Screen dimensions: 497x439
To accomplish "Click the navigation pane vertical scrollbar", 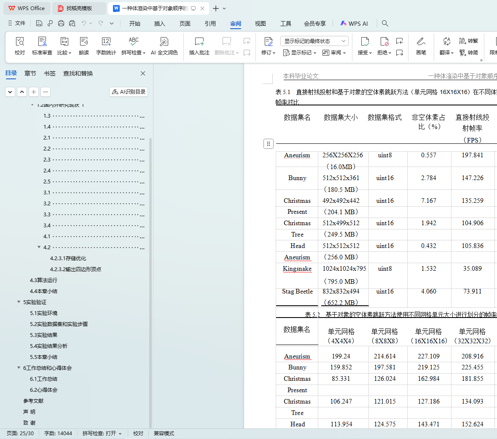I will point(150,282).
